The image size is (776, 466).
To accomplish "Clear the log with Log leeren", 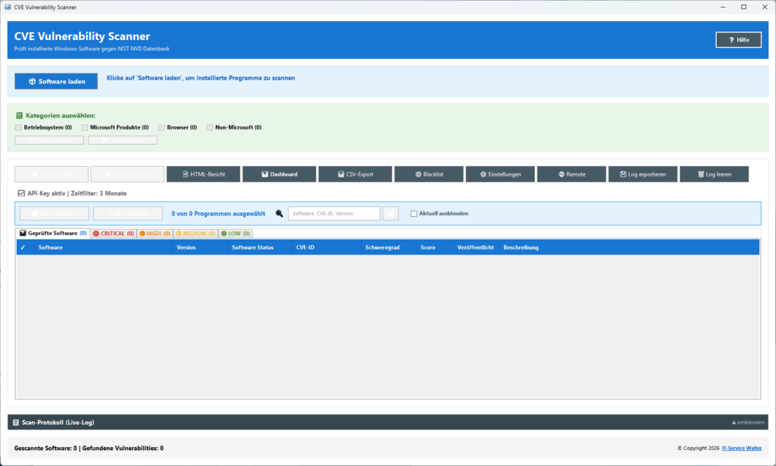I will point(714,174).
